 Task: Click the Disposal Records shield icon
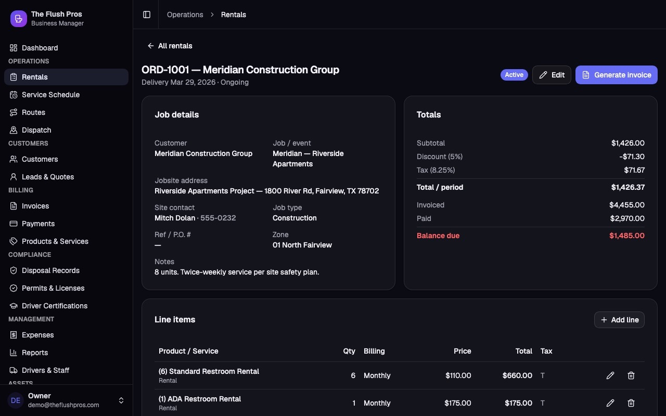(x=14, y=270)
